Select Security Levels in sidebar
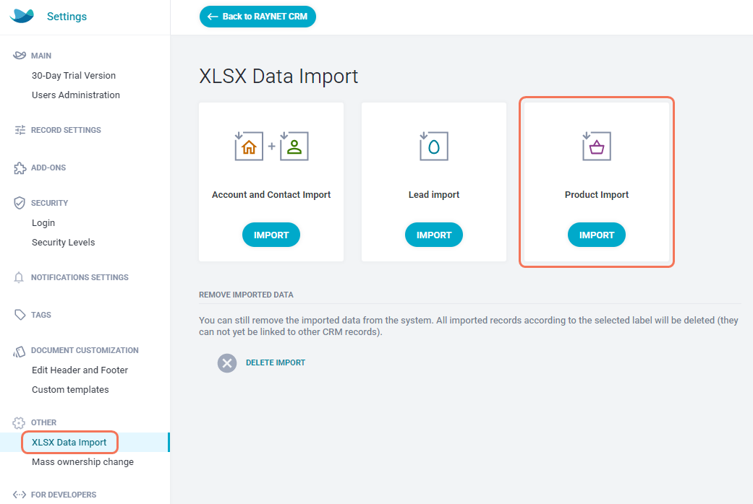 [63, 242]
